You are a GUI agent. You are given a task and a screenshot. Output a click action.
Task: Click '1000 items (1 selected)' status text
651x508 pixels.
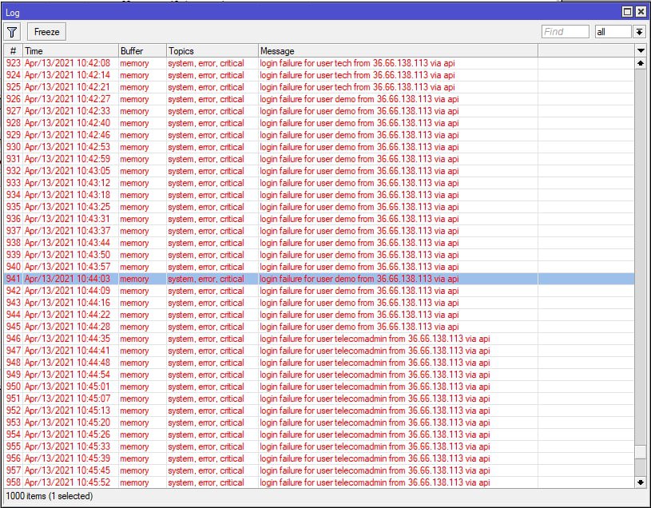[x=50, y=496]
